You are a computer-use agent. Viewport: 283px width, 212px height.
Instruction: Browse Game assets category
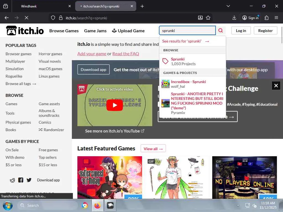(x=49, y=104)
